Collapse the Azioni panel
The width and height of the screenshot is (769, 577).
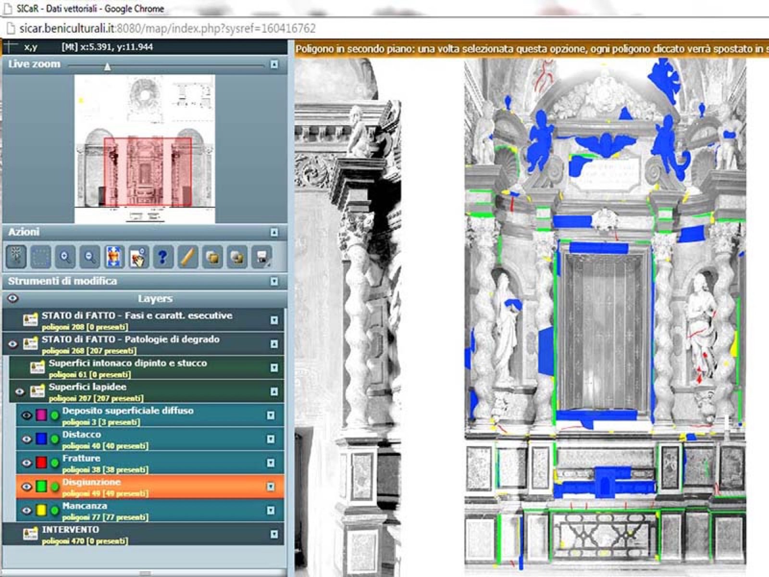point(274,232)
